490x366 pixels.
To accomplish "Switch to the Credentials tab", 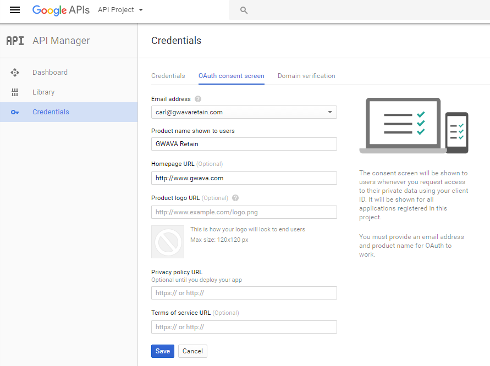I will pos(168,76).
